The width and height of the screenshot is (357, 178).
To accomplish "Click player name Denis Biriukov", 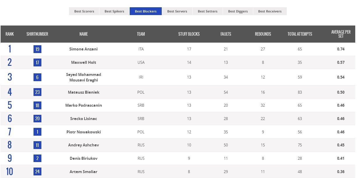I will tap(83, 158).
